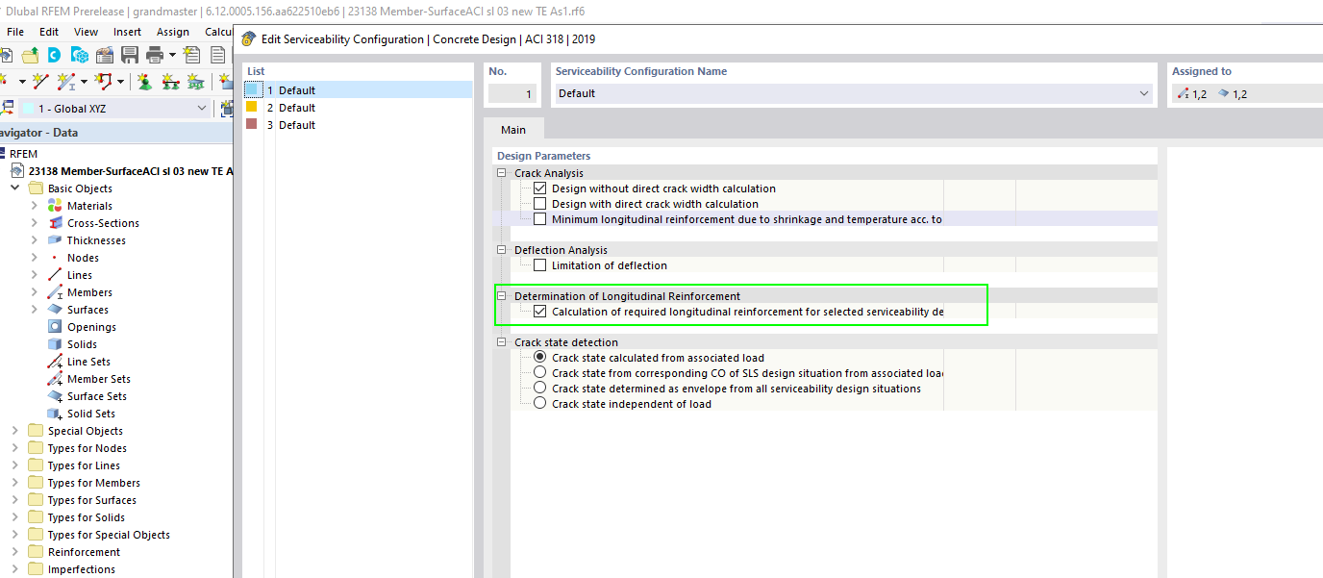Click the Thicknesses icon in the navigator

tap(55, 240)
